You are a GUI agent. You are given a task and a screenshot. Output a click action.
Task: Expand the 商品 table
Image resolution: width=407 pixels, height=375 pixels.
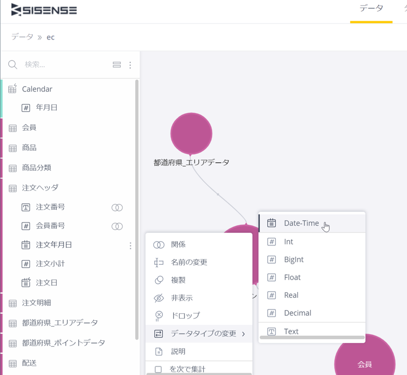(x=29, y=148)
